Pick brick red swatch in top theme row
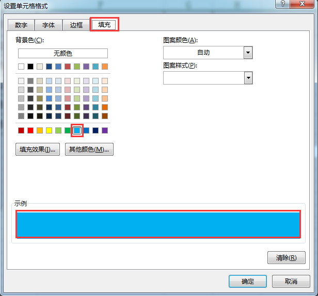Screen dimensions: 318x296 click(x=68, y=67)
